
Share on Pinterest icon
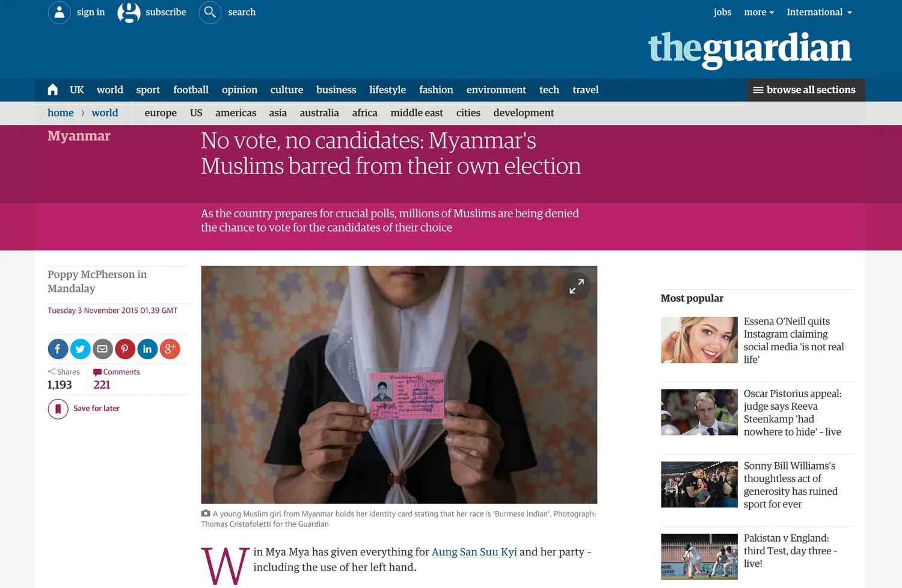click(x=124, y=349)
